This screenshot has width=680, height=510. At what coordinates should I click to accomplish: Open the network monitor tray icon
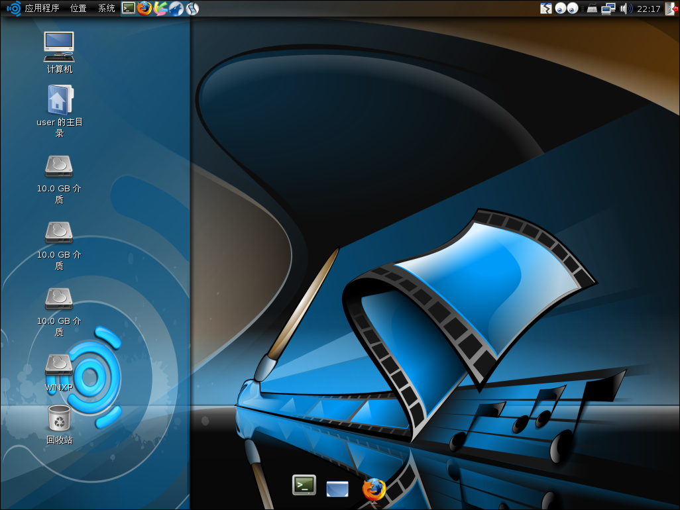coord(608,9)
